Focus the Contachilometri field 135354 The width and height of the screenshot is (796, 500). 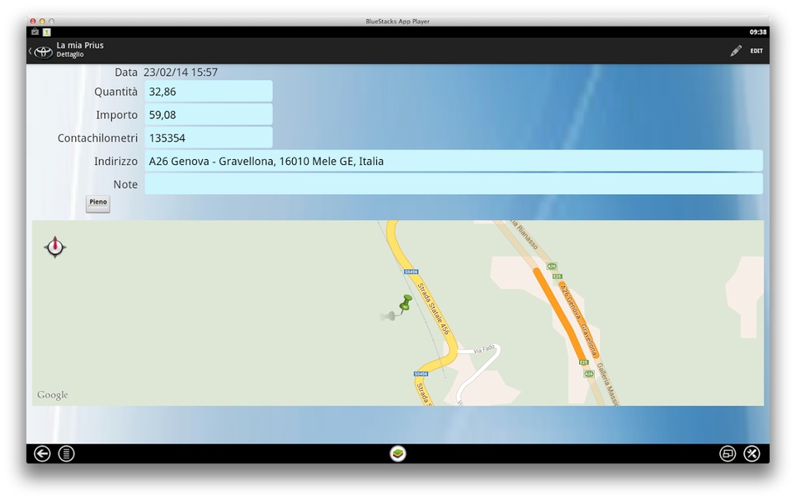click(x=209, y=138)
